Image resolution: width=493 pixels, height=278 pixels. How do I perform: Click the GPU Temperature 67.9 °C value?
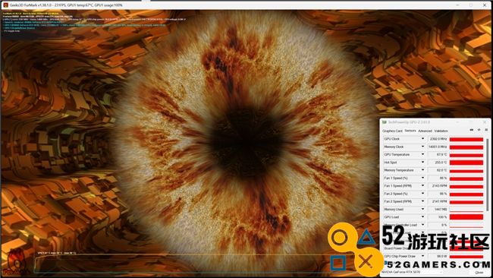(x=438, y=155)
